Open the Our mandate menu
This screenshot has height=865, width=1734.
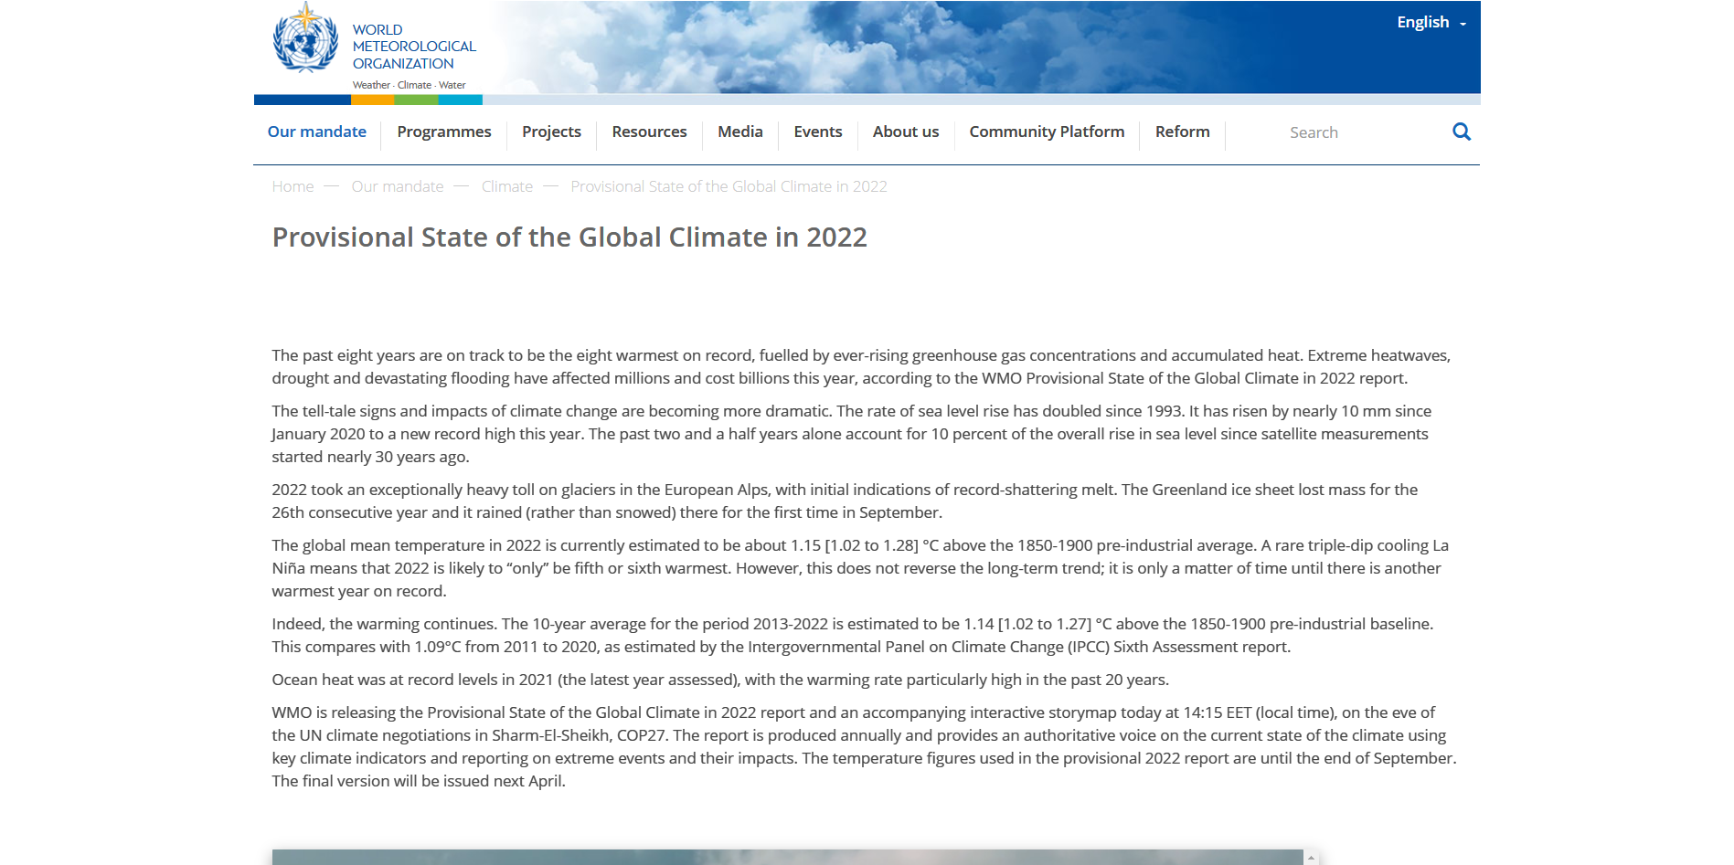coord(317,132)
